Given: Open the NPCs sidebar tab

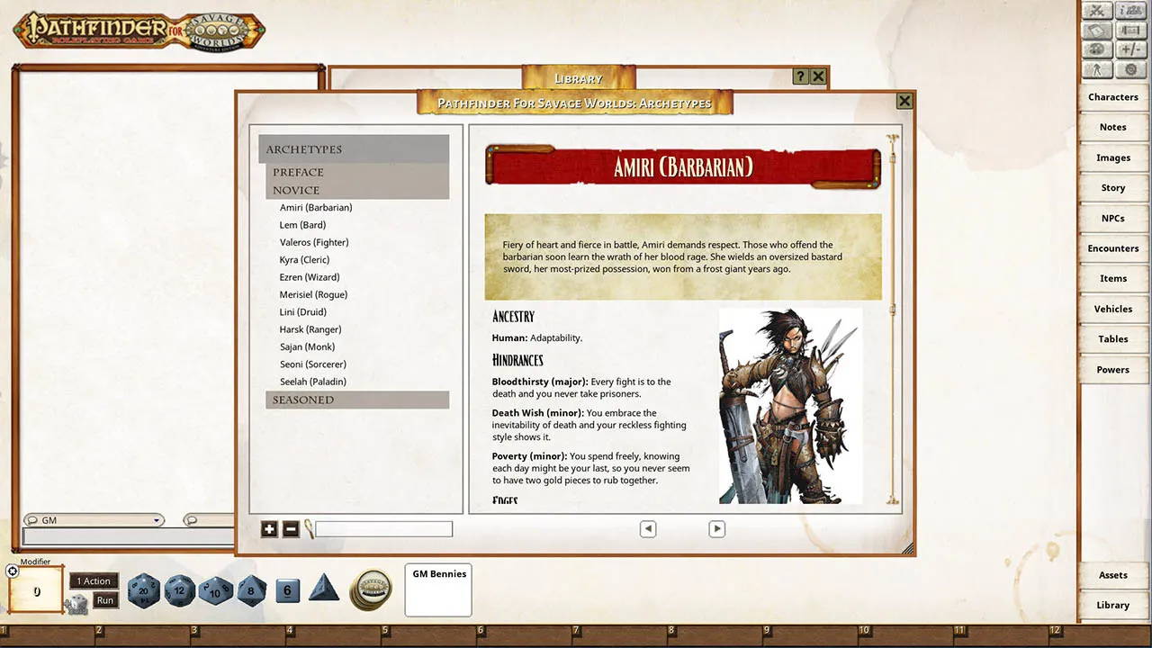Looking at the screenshot, I should 1113,219.
